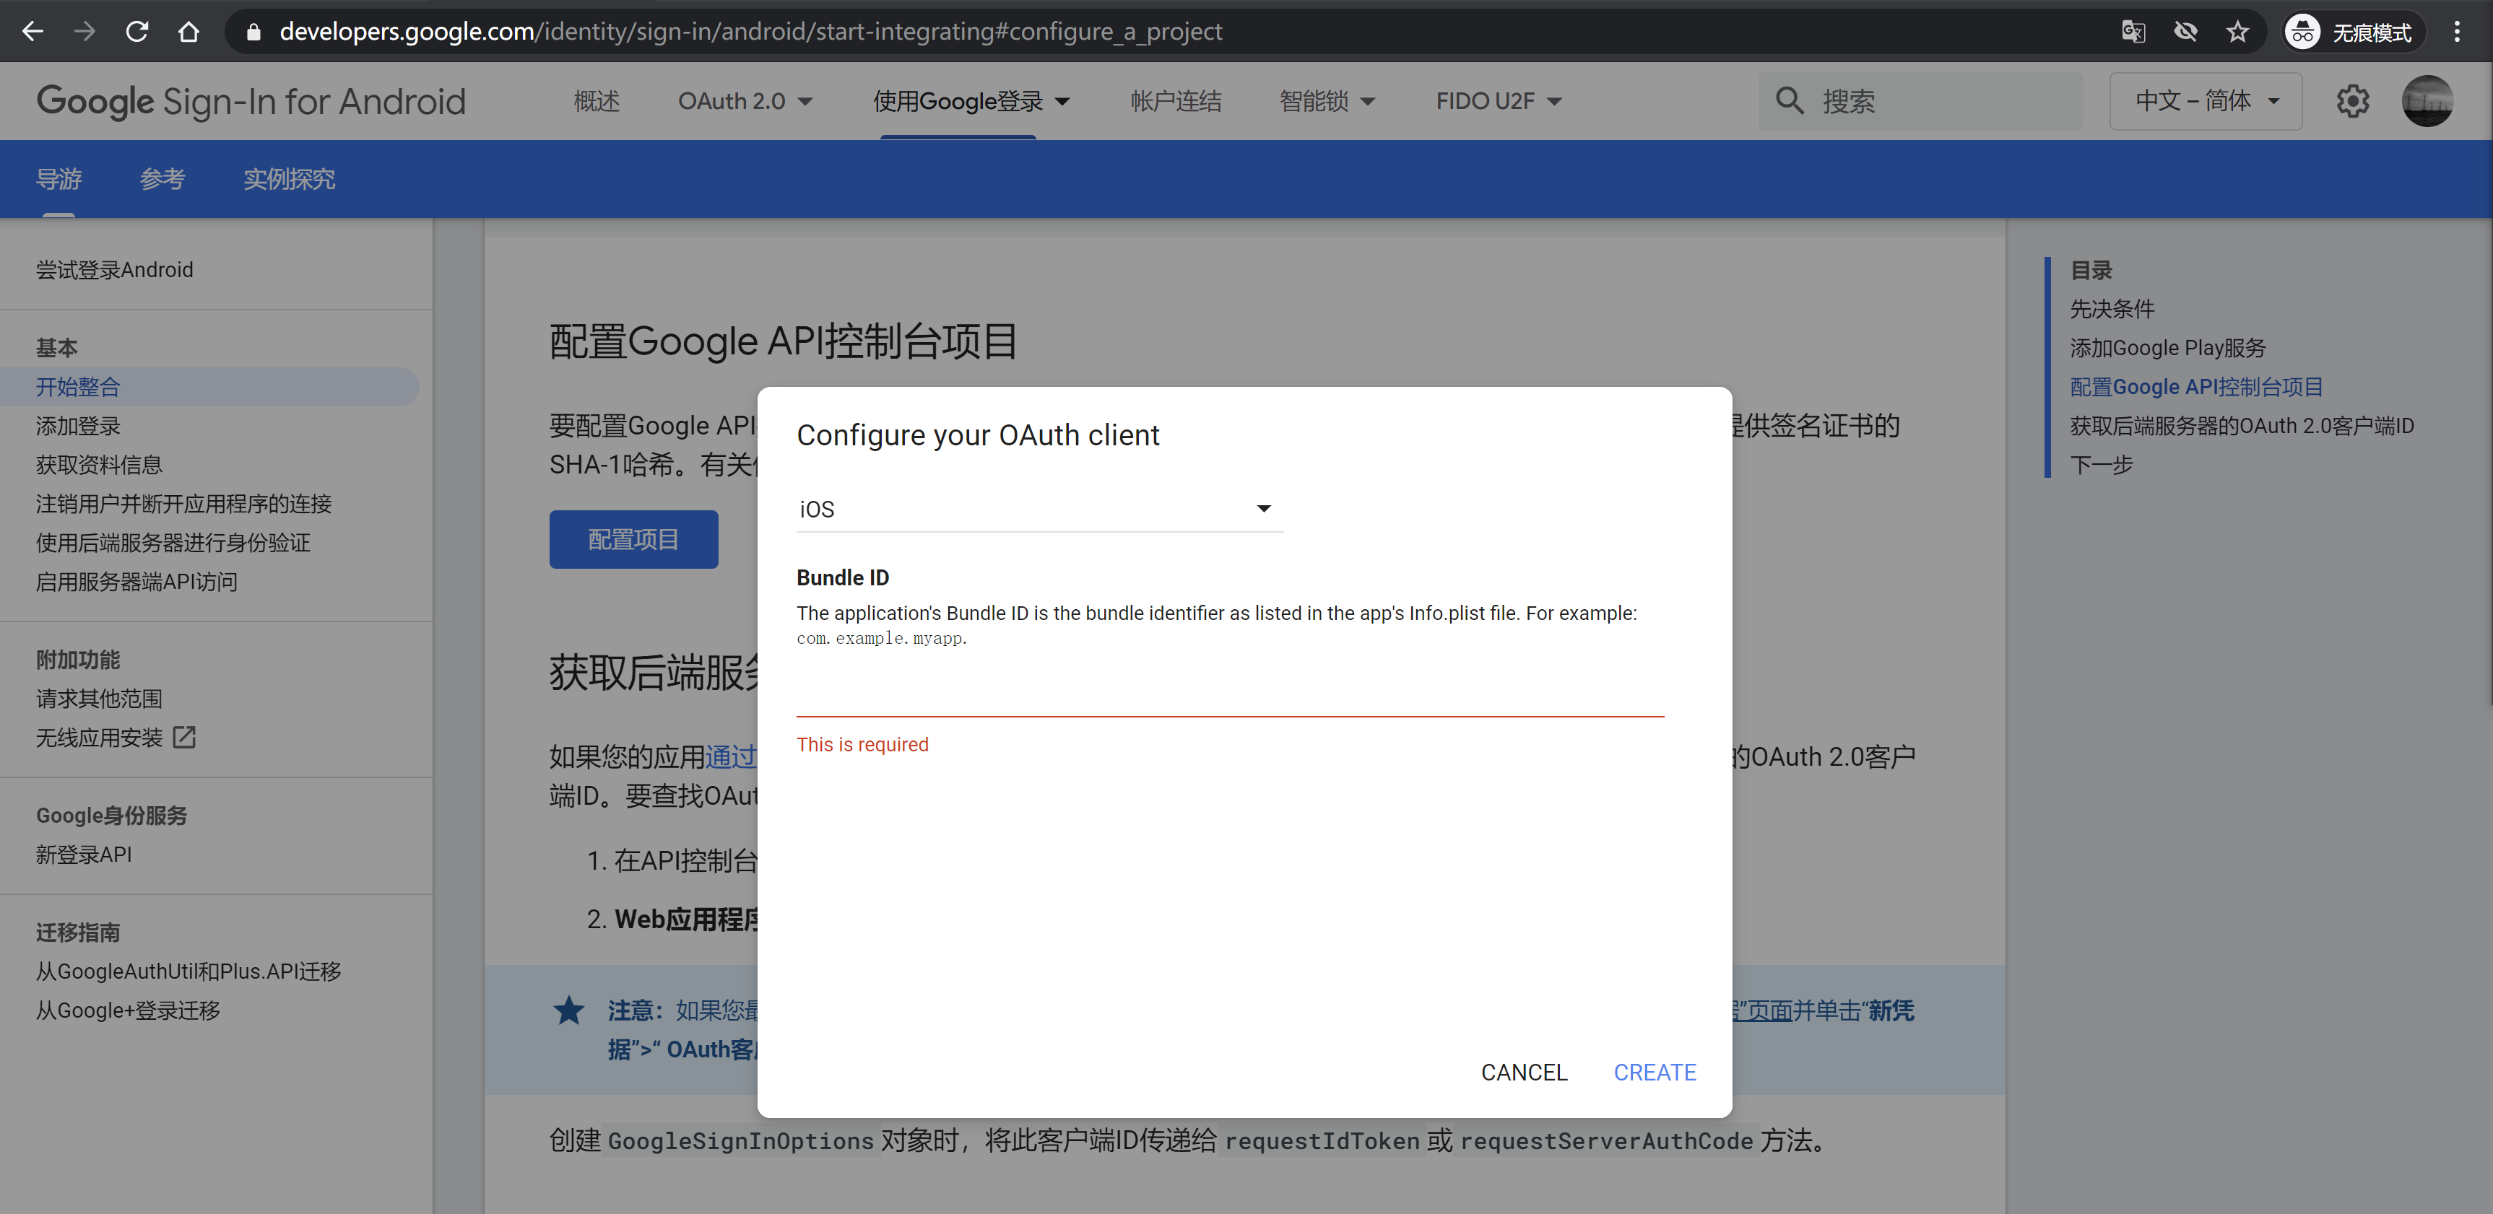Jump to 下一步 in the table of contents
Viewport: 2493px width, 1214px height.
pos(2101,464)
